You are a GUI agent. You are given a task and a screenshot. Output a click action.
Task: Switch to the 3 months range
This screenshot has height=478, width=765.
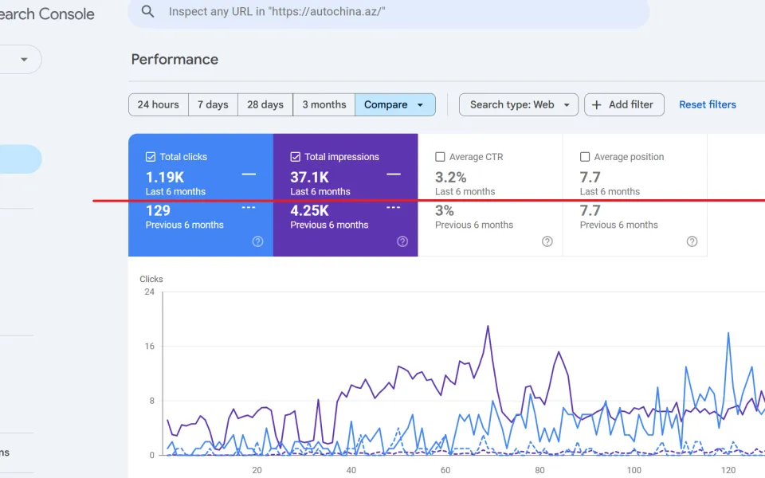[x=324, y=105]
